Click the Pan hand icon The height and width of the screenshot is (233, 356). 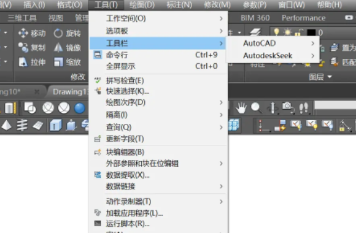click(x=241, y=108)
